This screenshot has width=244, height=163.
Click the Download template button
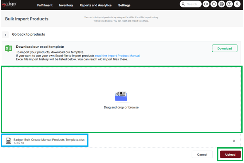tap(224, 48)
